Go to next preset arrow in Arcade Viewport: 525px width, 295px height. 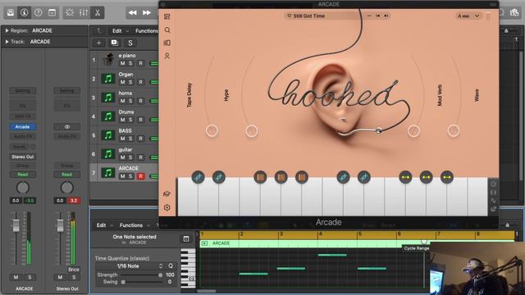click(386, 16)
